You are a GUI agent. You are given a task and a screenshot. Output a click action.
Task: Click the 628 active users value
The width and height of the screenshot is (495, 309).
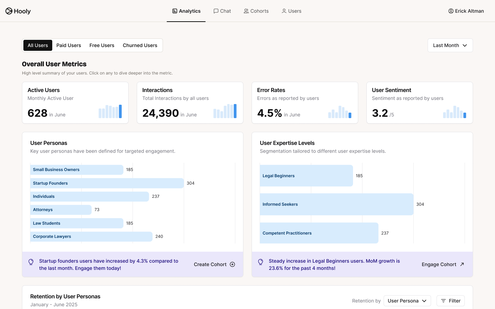tap(37, 113)
